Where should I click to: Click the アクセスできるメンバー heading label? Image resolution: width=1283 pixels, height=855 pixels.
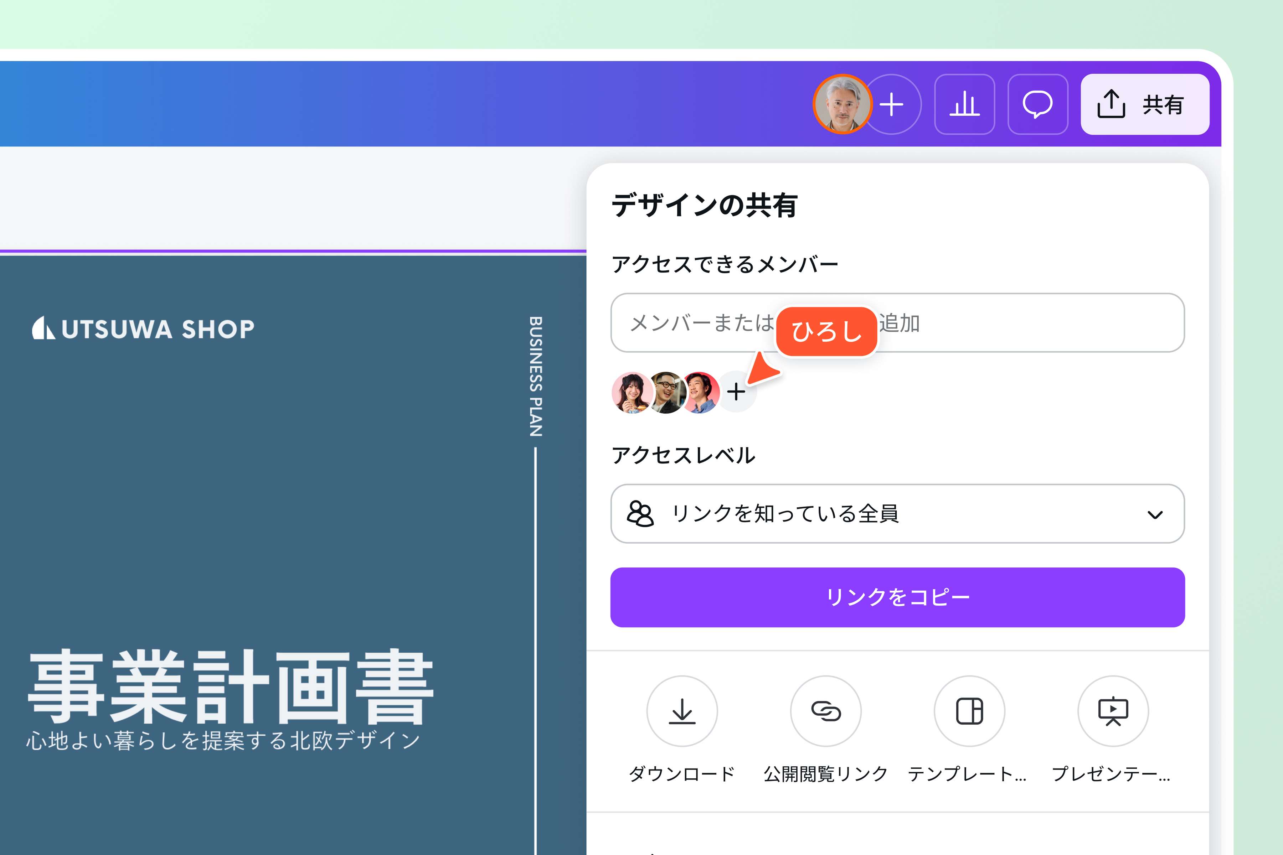click(x=725, y=264)
